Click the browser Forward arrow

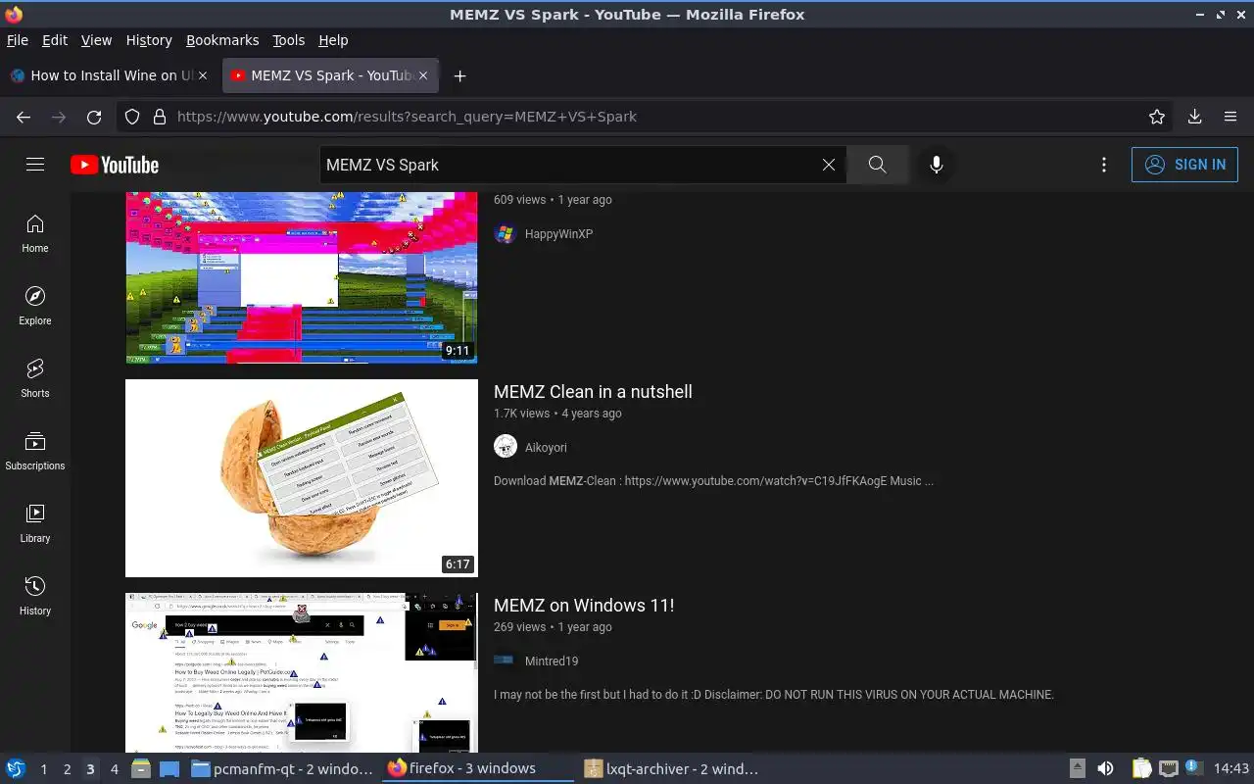(59, 117)
